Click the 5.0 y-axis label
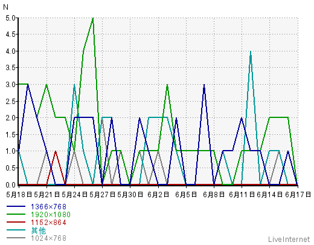The width and height of the screenshot is (314, 245). pos(10,18)
